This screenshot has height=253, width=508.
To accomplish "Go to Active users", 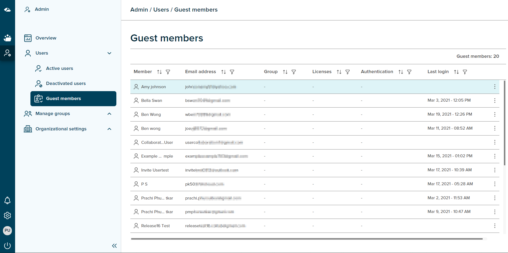I will pyautogui.click(x=60, y=68).
